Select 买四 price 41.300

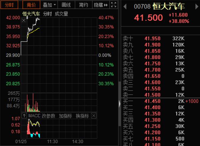pyautogui.click(x=152, y=120)
